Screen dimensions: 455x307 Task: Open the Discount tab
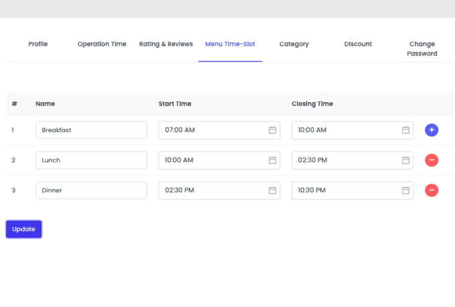(358, 44)
